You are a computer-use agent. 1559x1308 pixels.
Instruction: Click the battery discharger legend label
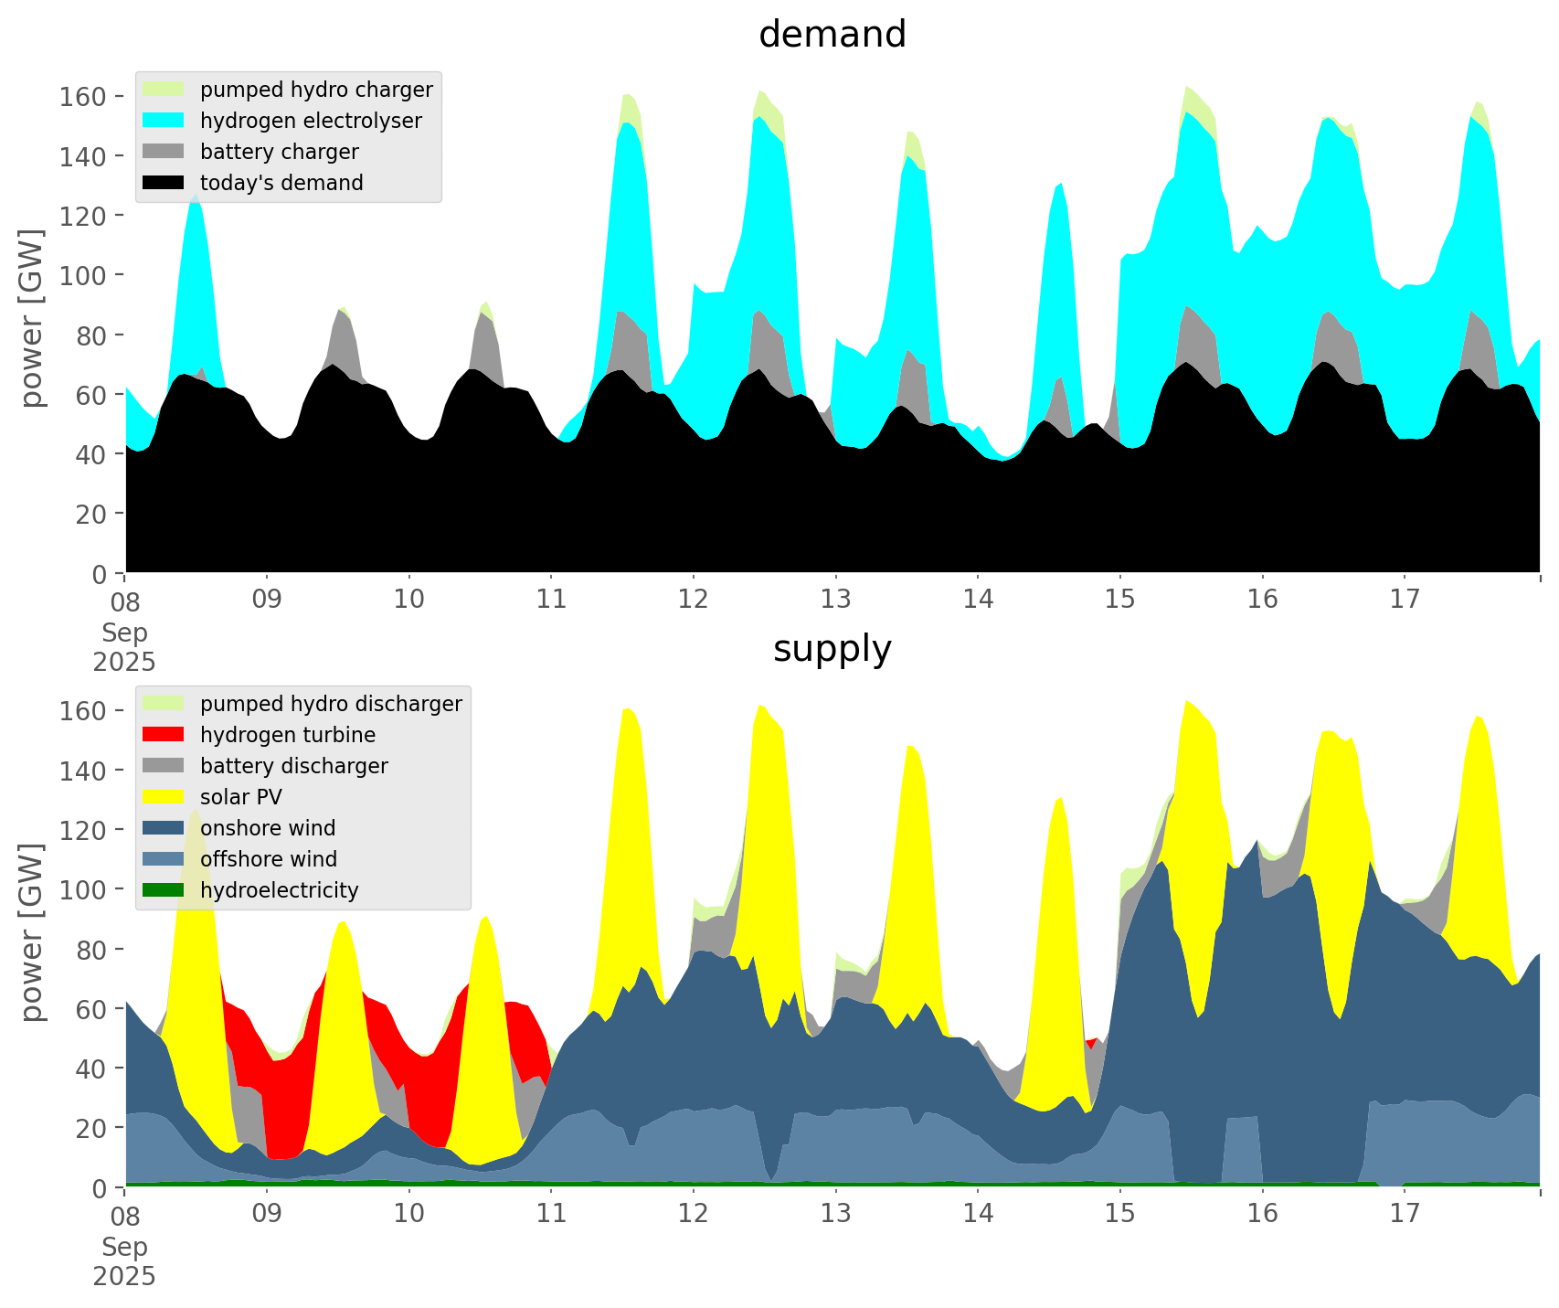point(293,766)
